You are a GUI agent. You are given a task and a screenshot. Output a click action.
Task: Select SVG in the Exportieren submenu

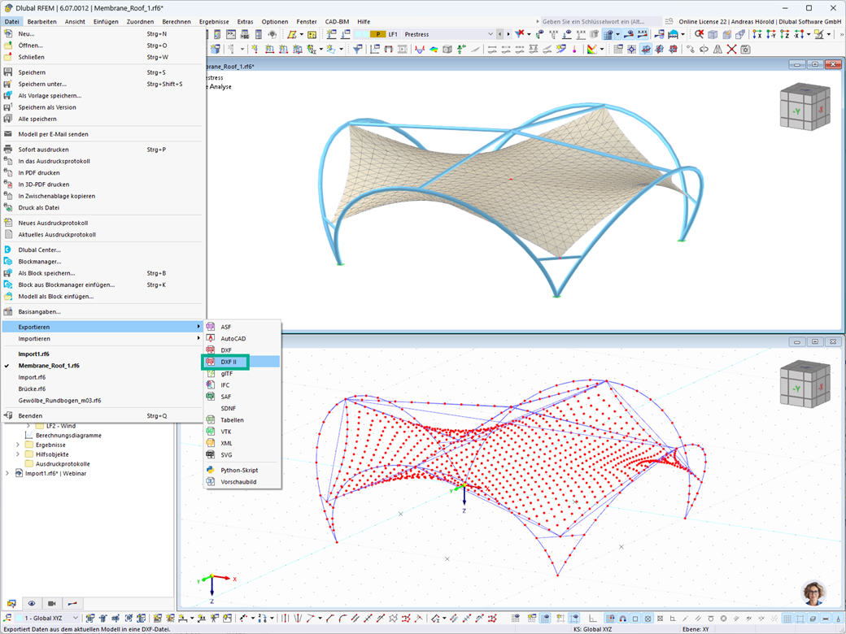[226, 454]
